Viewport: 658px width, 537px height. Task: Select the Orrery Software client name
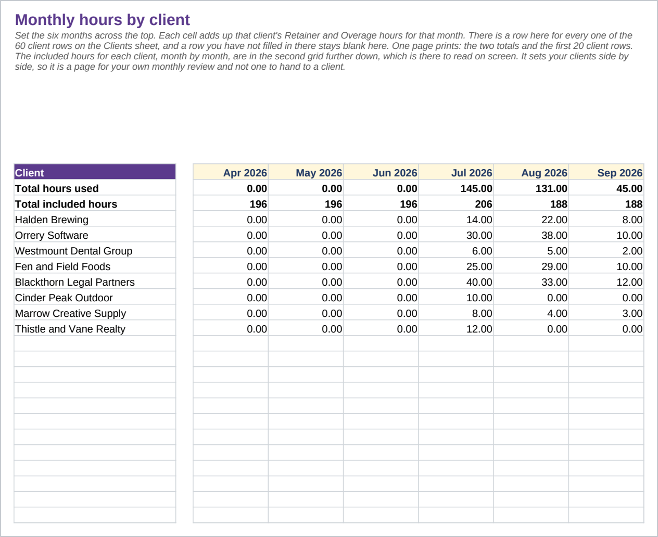[x=95, y=235]
